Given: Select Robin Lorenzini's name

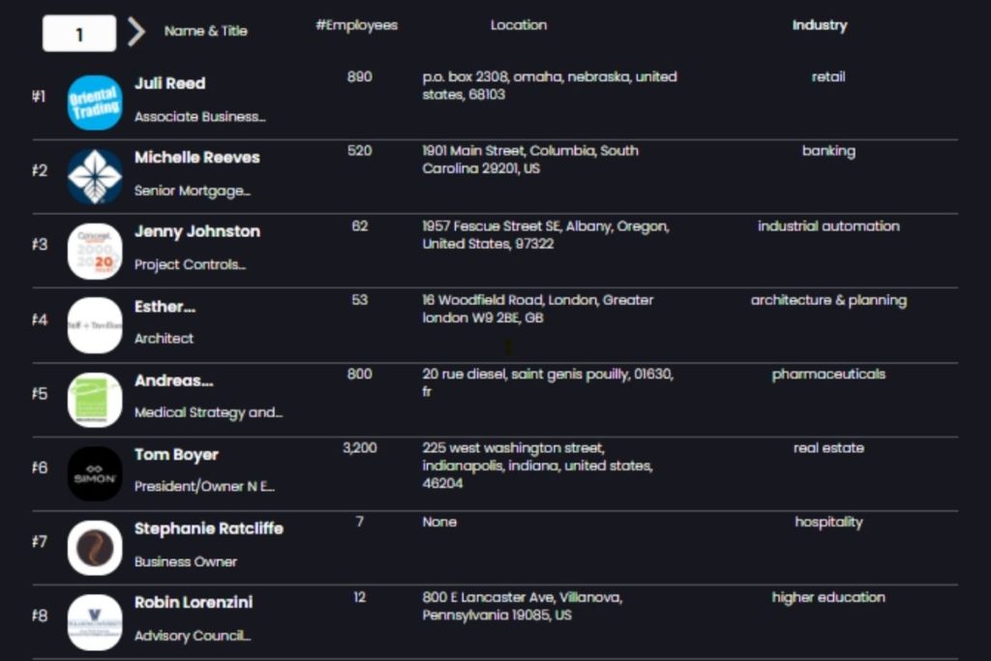Looking at the screenshot, I should [193, 602].
